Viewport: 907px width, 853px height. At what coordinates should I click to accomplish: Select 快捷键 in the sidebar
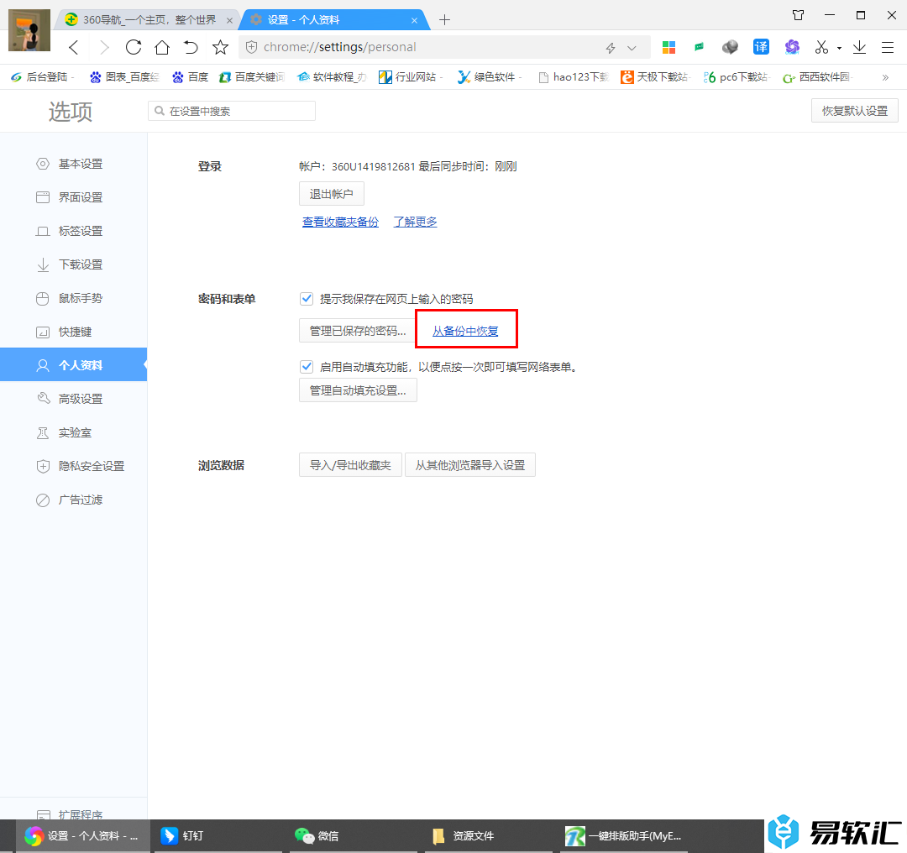[73, 332]
